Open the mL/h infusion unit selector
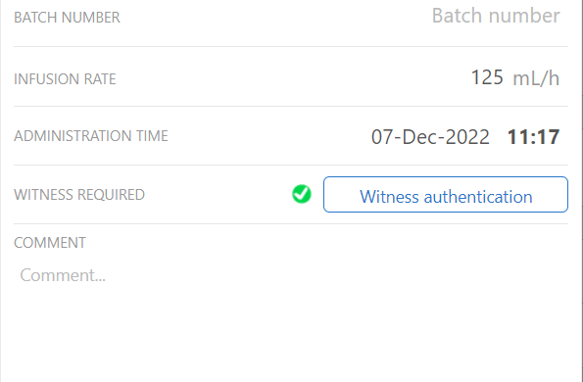The image size is (583, 382). [x=536, y=78]
